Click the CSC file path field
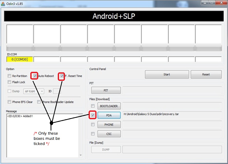Image resolution: width=228 pixels, height=164 pixels. [172, 134]
